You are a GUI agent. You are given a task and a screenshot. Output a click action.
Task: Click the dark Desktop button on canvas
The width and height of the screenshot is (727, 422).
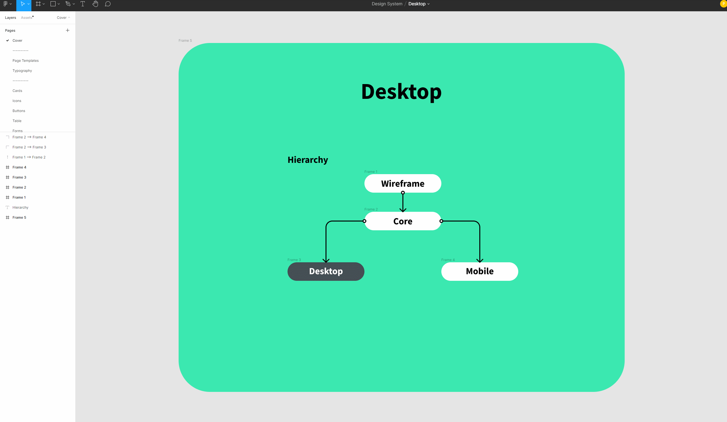click(326, 271)
